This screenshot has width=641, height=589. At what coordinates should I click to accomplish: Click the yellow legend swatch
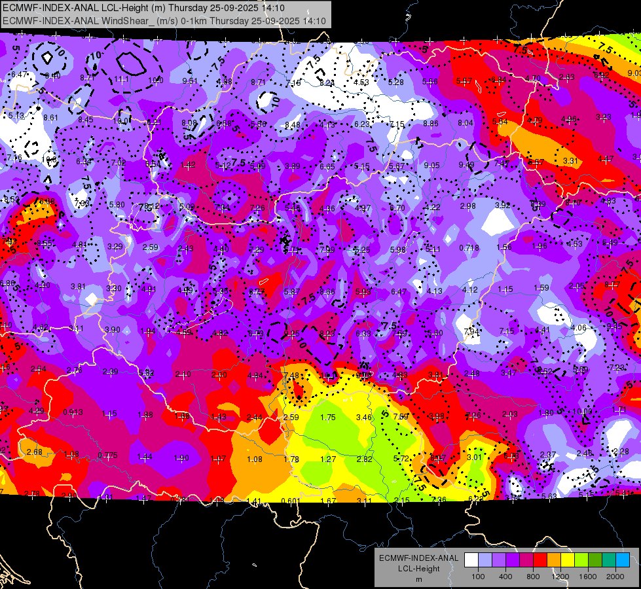[568, 560]
